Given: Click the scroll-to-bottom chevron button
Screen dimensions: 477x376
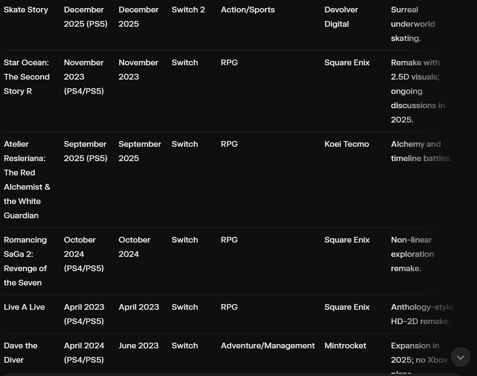Looking at the screenshot, I should [x=460, y=357].
